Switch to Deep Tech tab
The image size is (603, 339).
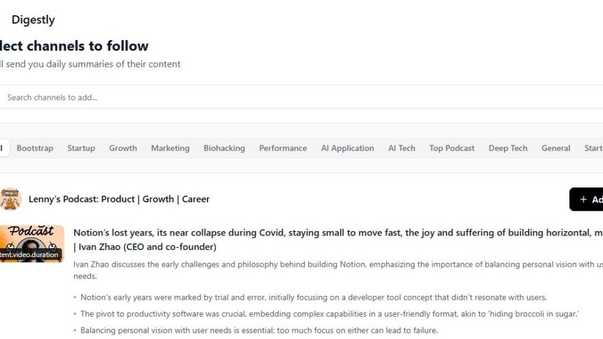tap(508, 148)
